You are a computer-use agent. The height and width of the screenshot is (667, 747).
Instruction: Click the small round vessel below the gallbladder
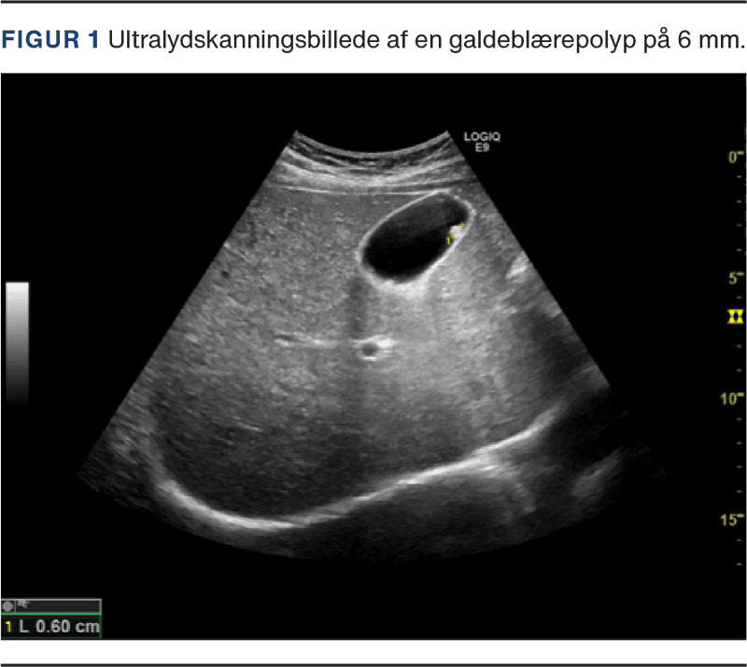[x=370, y=350]
